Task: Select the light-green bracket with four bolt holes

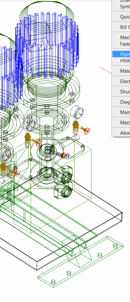Action: pyautogui.click(x=81, y=262)
